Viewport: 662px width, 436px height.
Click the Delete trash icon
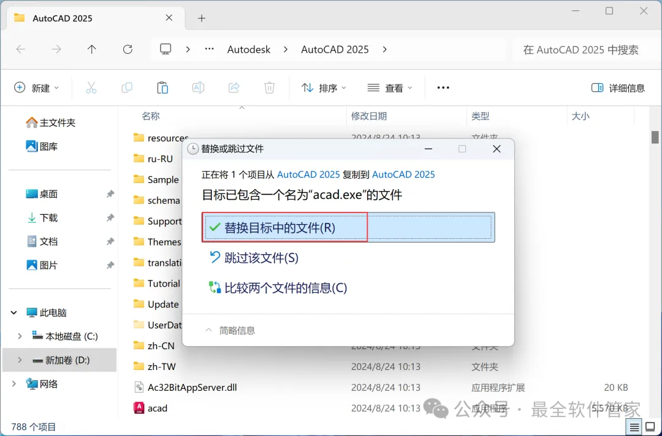(269, 88)
